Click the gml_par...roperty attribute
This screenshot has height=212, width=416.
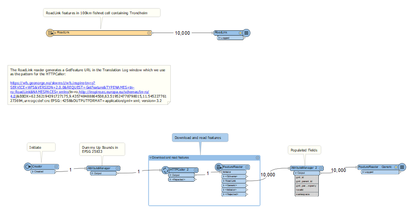tap(306, 185)
